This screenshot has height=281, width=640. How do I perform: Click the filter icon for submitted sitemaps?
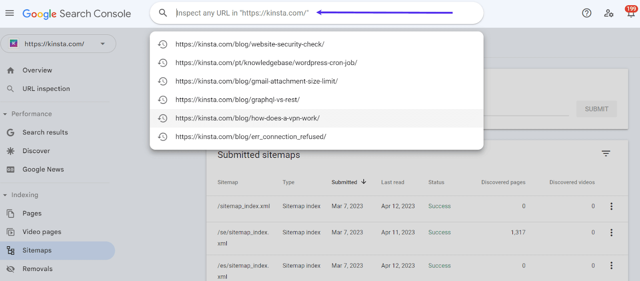(606, 153)
